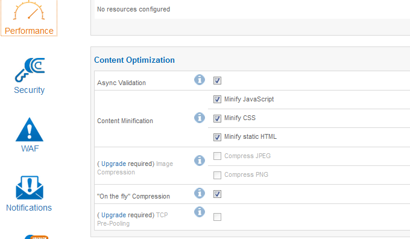Check the Compress PNG option

[217, 175]
